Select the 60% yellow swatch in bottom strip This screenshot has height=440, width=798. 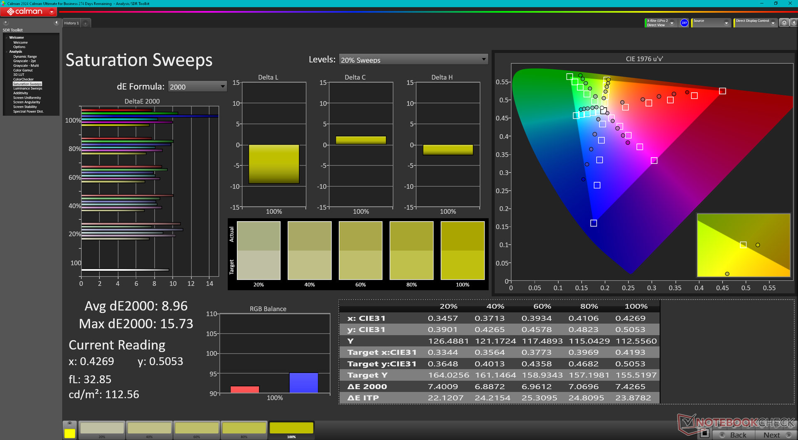tap(197, 430)
